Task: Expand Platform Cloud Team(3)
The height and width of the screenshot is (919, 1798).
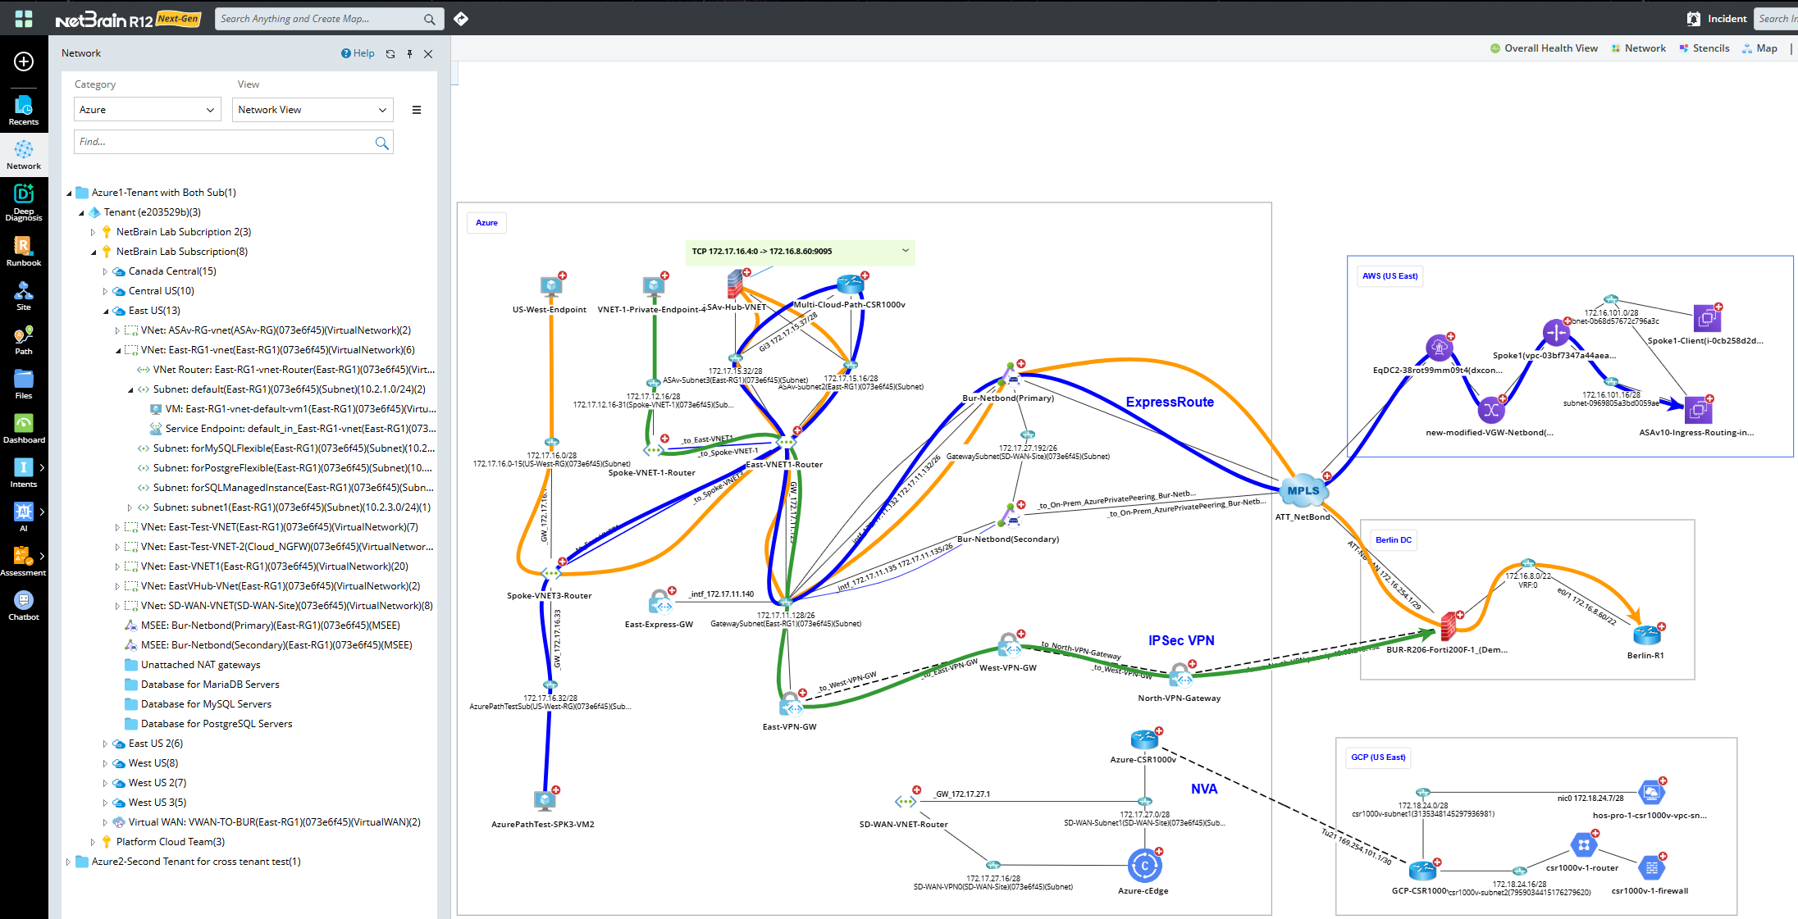Action: [x=93, y=843]
